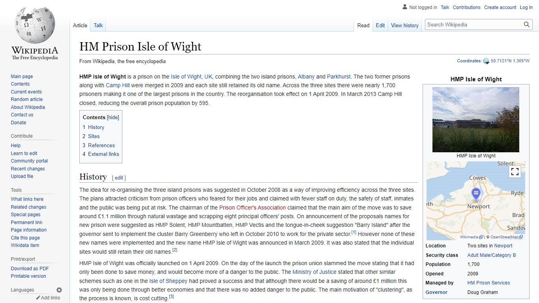Click the not-logged-in user icon
Image resolution: width=539 pixels, height=303 pixels.
point(404,7)
